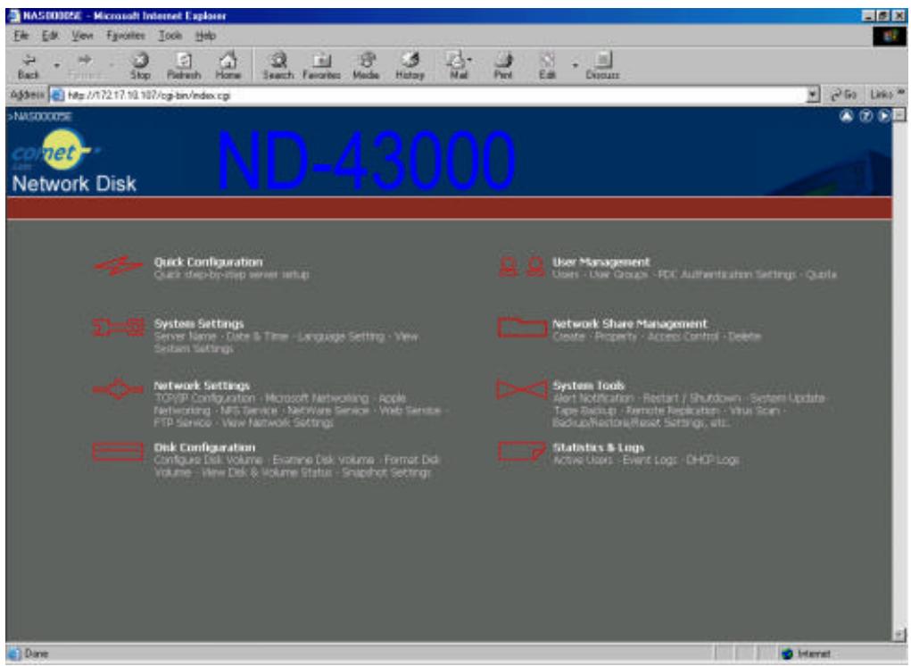Click the System Tools bowtie icon
The width and height of the screenshot is (911, 666).
pos(522,389)
